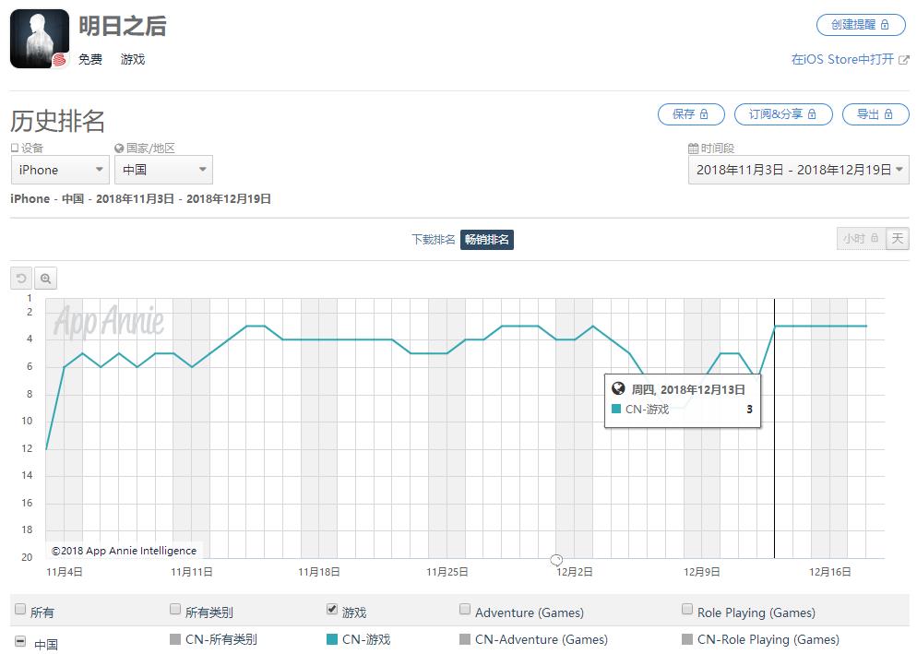Click the CN-Role Playing (Games) color swatch
This screenshot has width=917, height=654.
click(687, 639)
